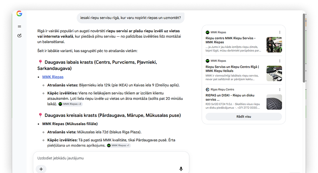Open three-dot menu for first MMK Riepas result
Image resolution: width=318 pixels, height=173 pixels.
pos(280,32)
